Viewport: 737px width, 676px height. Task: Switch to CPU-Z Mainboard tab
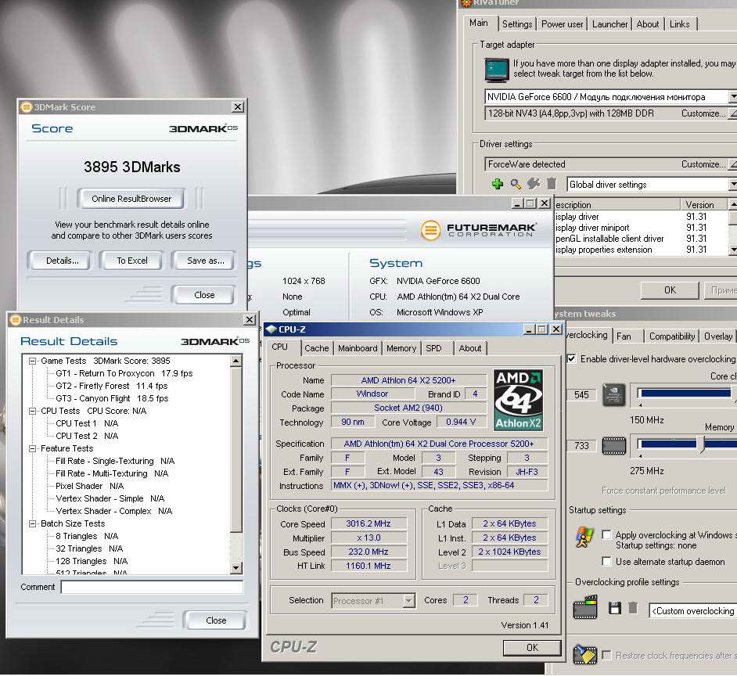(x=358, y=348)
